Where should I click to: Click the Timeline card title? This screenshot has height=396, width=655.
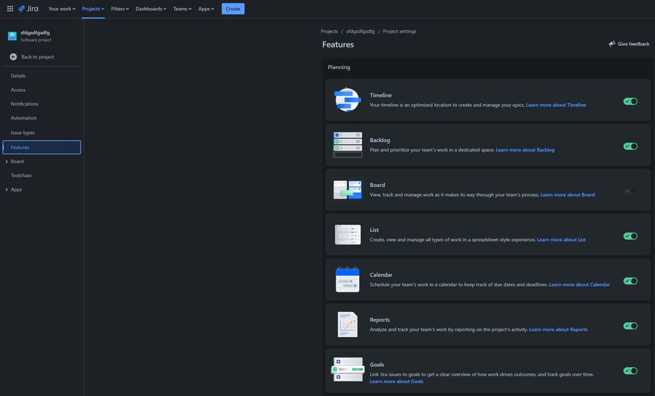pyautogui.click(x=380, y=95)
